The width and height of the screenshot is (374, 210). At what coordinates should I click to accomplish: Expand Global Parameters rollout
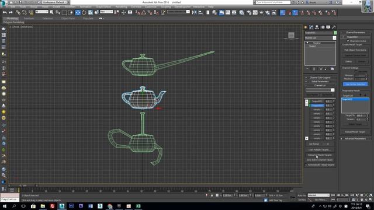click(320, 82)
